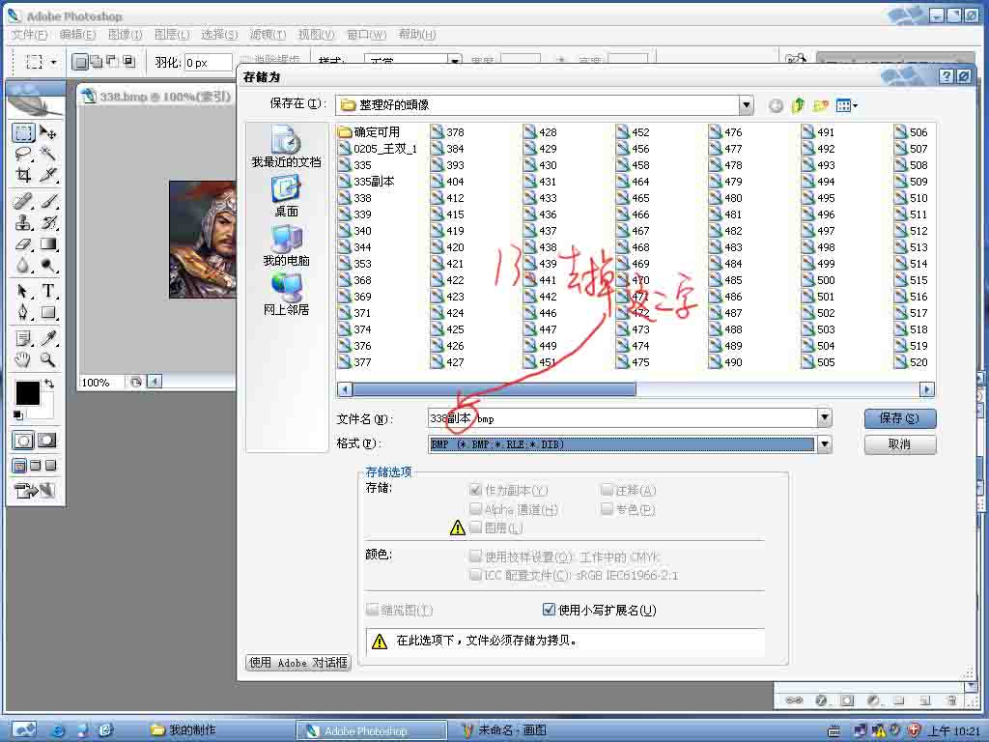Pick the Zoom magnifier tool

47,360
